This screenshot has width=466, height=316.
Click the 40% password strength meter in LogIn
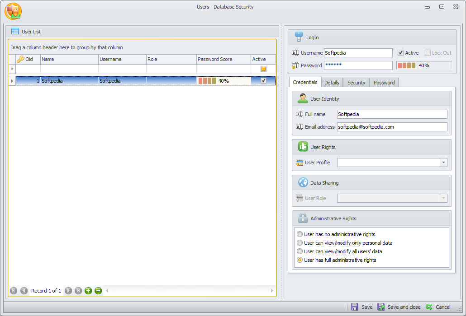pos(424,65)
